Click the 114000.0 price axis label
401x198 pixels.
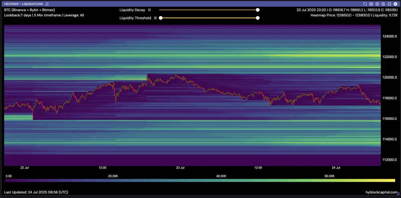(x=390, y=139)
